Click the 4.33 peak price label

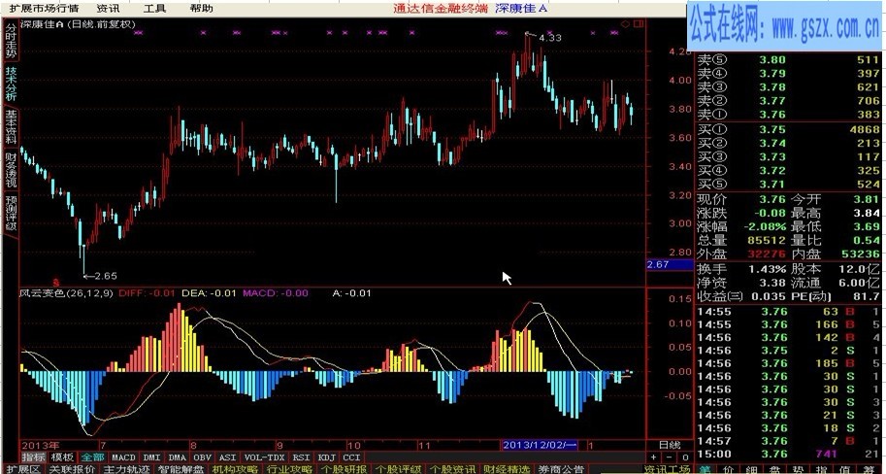click(x=550, y=38)
